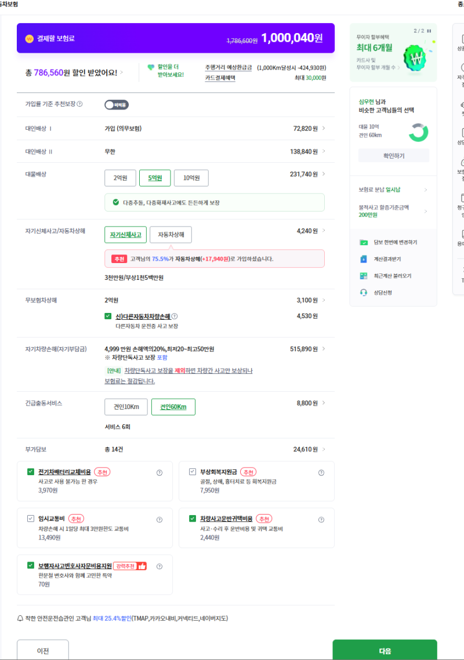Screen dimensions: 464x660
Task: Click the bell icon beside 착한 안전운전습관
Action: (20, 618)
